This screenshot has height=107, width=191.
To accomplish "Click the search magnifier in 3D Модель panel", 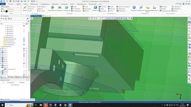I will point(28,21).
